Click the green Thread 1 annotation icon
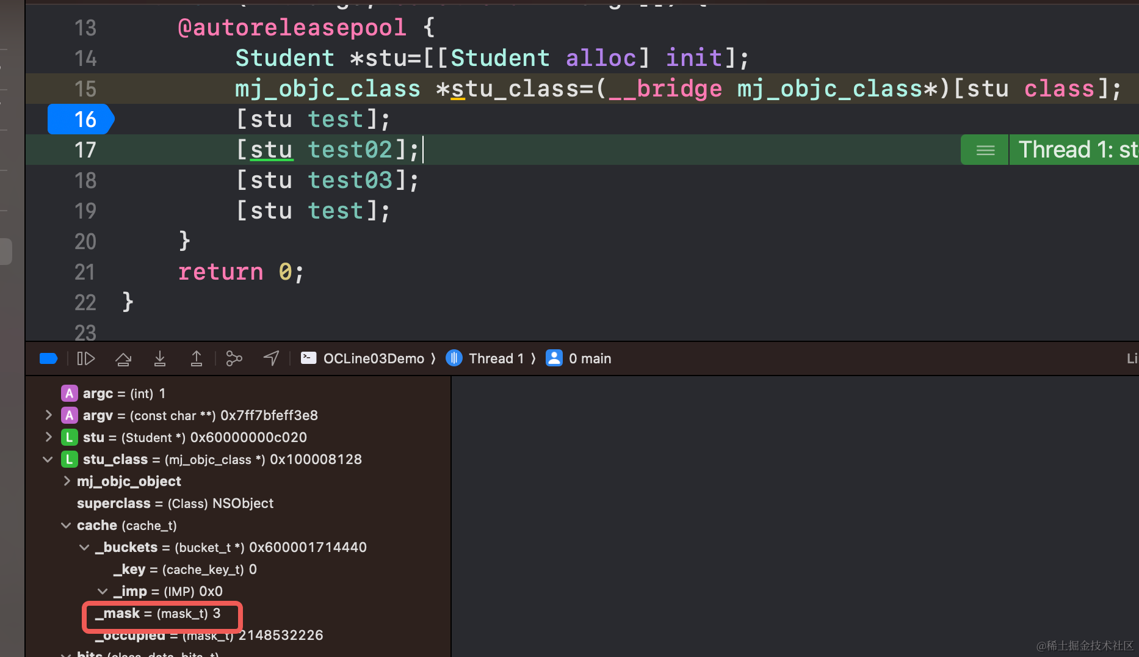The image size is (1139, 657). pyautogui.click(x=985, y=150)
